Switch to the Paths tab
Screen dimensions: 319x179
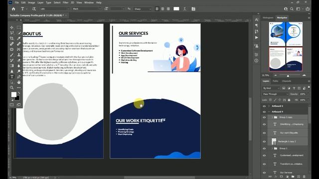(276, 81)
